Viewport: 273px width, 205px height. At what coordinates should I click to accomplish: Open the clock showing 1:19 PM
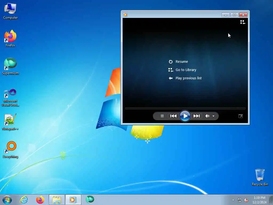259,200
